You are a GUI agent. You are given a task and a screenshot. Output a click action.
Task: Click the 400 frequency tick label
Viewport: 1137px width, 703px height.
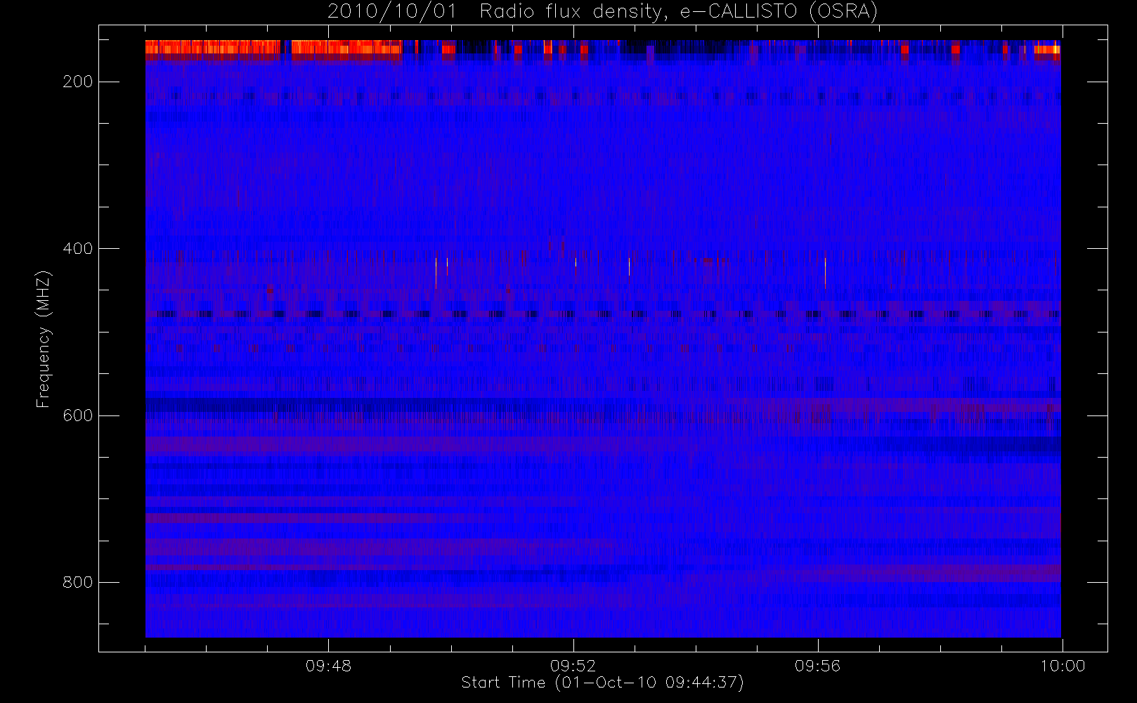click(77, 249)
